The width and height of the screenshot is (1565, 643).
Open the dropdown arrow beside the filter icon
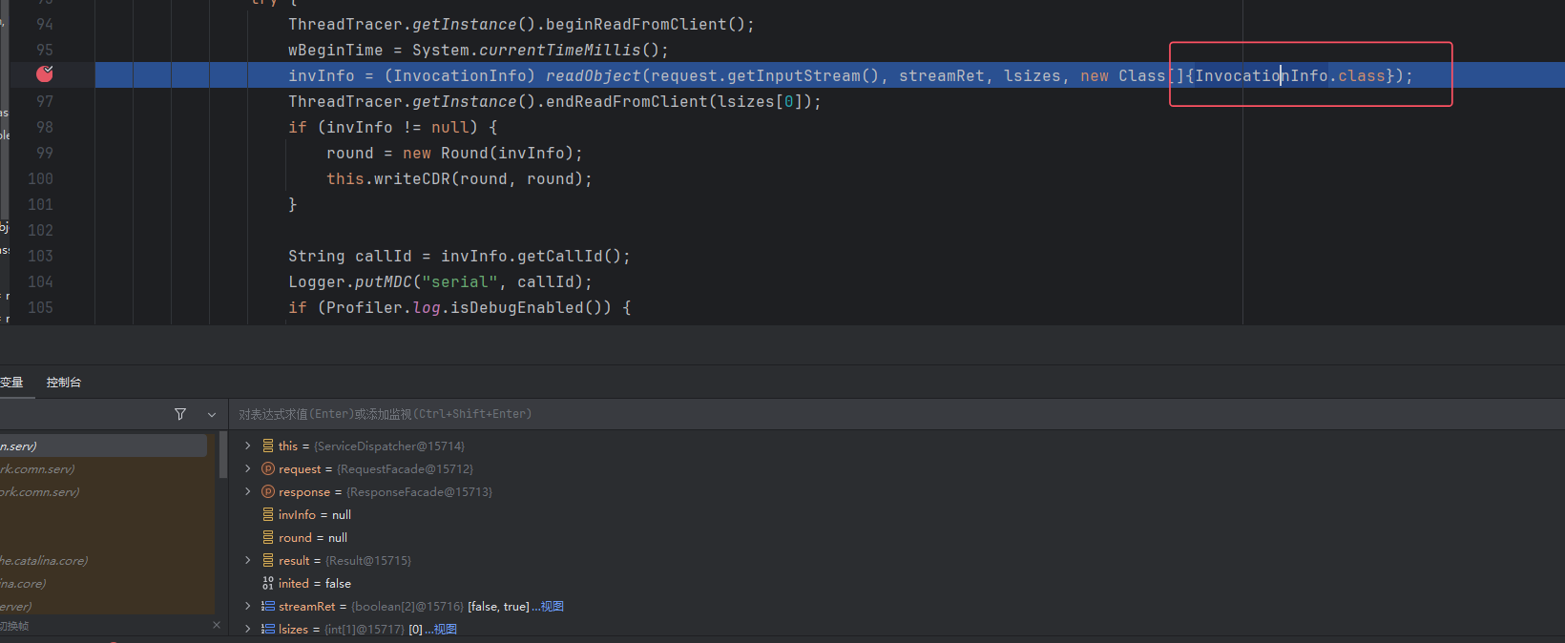coord(212,414)
